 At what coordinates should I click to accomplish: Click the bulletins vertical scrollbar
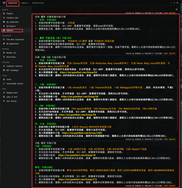[178, 100]
